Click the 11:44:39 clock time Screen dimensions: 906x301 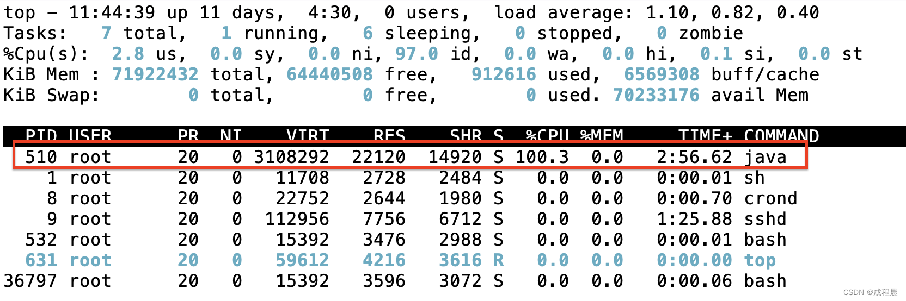112,12
